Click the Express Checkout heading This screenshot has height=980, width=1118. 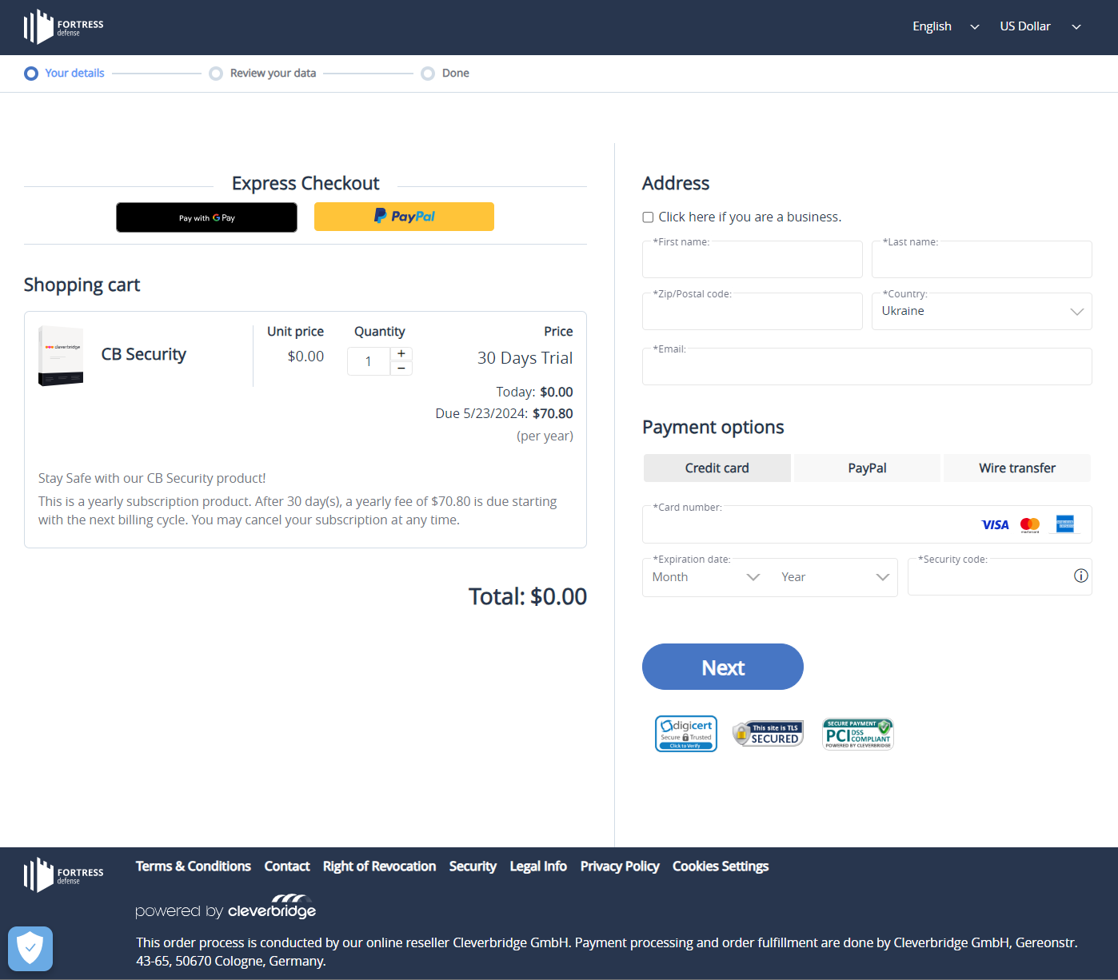tap(305, 183)
